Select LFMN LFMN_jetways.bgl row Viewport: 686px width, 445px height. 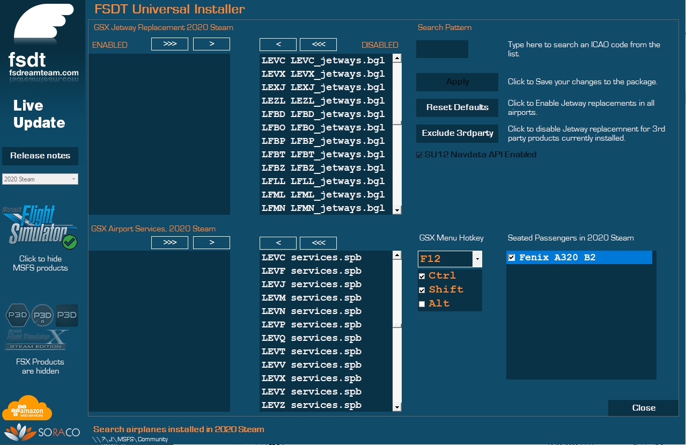tap(326, 208)
